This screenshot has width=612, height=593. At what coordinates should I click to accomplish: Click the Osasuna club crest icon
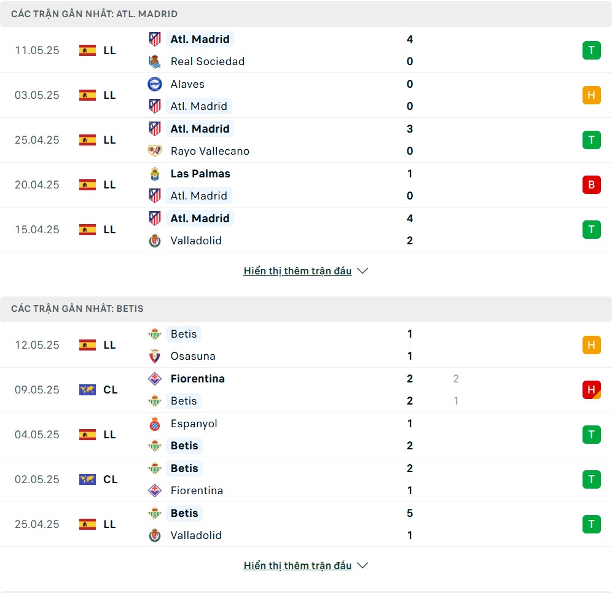click(x=155, y=356)
